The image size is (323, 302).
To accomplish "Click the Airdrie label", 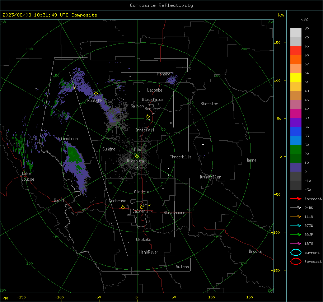I will pyautogui.click(x=141, y=192).
